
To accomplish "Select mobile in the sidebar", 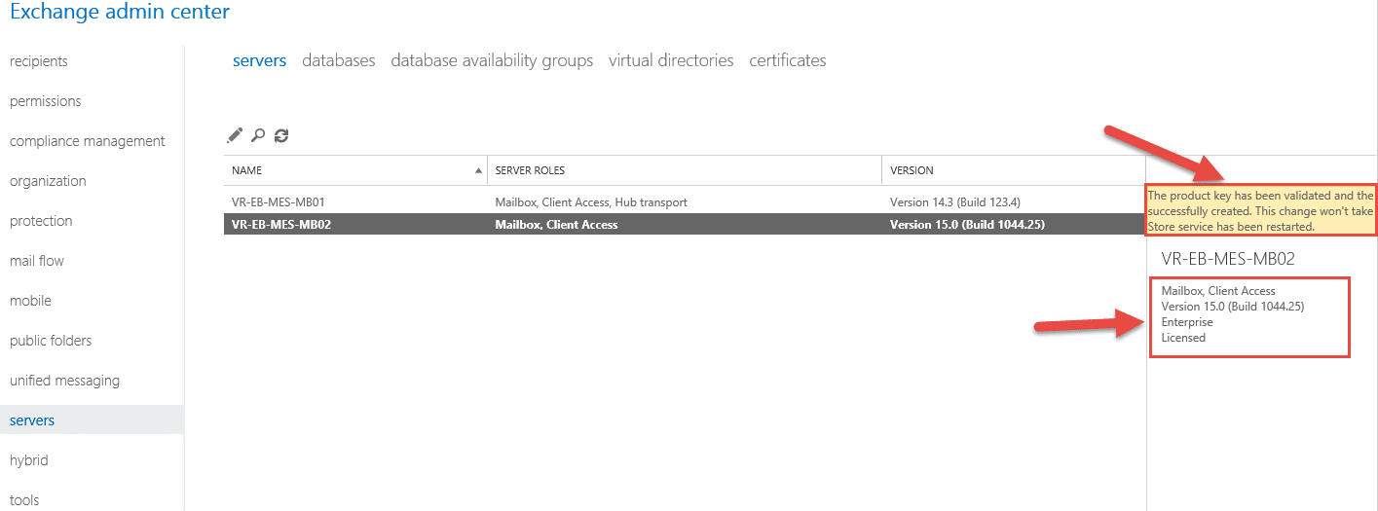I will pyautogui.click(x=30, y=301).
